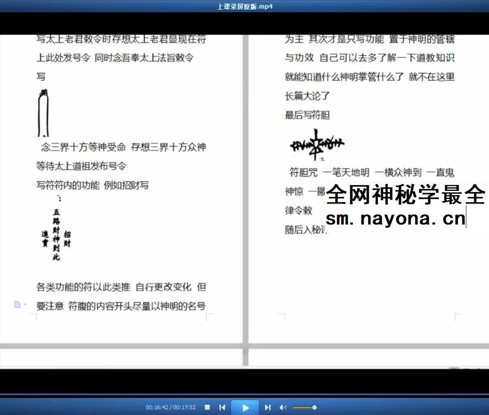
Task: Click the line starting 各类功能的符以此类推
Action: [121, 287]
